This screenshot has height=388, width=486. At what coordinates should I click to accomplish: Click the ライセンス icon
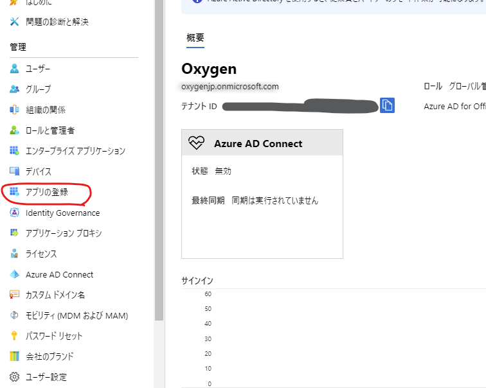[x=14, y=254]
